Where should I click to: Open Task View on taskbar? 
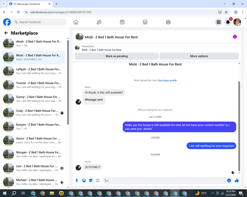click(x=23, y=193)
